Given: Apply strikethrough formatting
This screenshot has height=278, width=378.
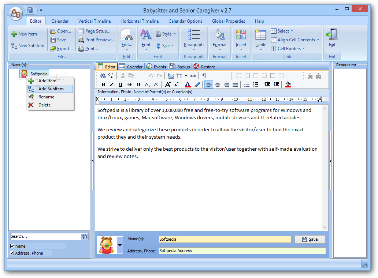Looking at the screenshot, I should (130, 84).
